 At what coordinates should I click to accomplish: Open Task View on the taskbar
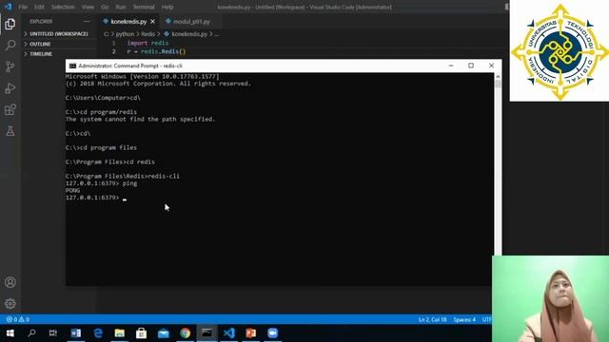(53, 333)
